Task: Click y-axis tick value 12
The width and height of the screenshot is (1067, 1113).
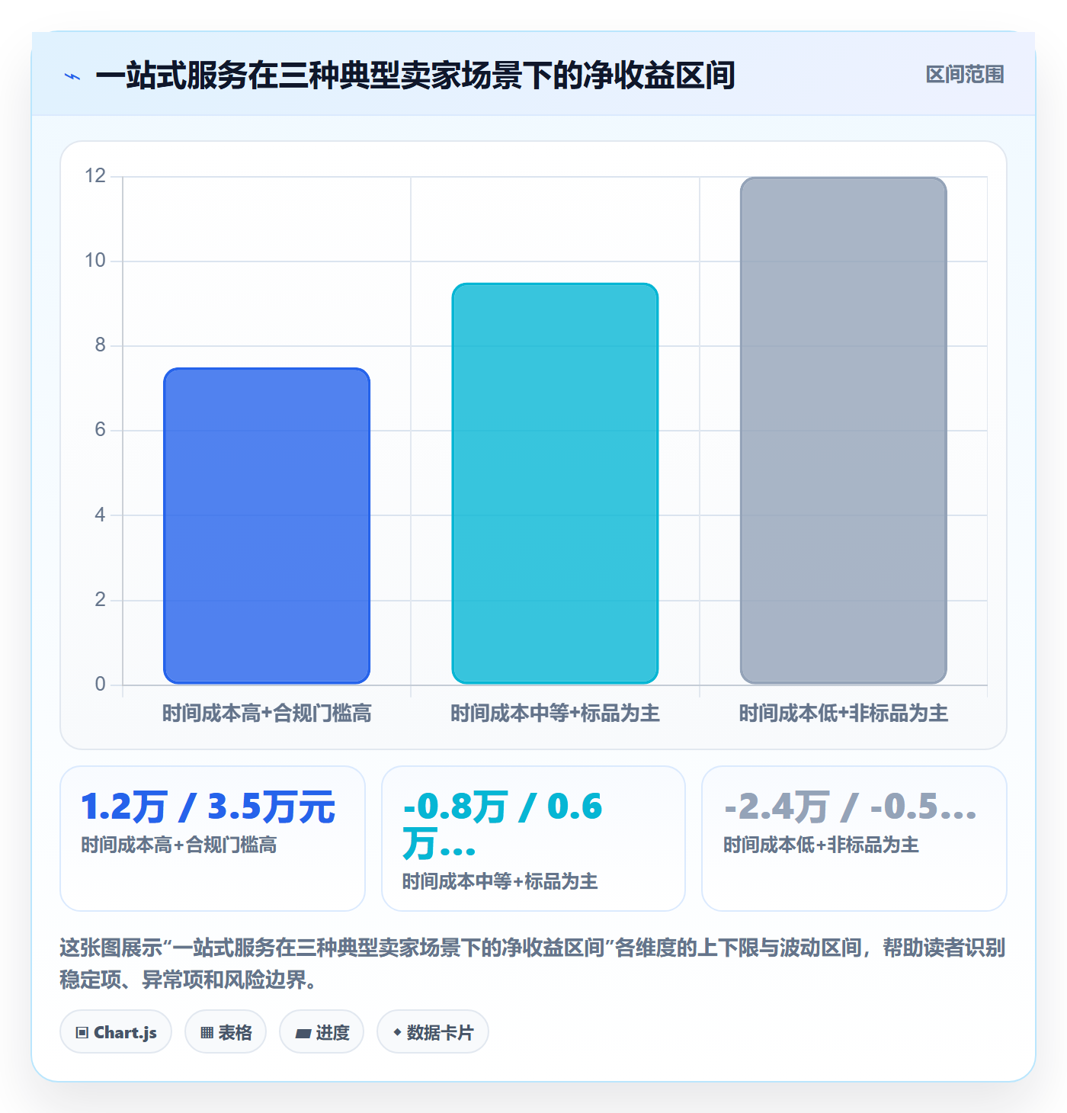Action: pos(95,176)
